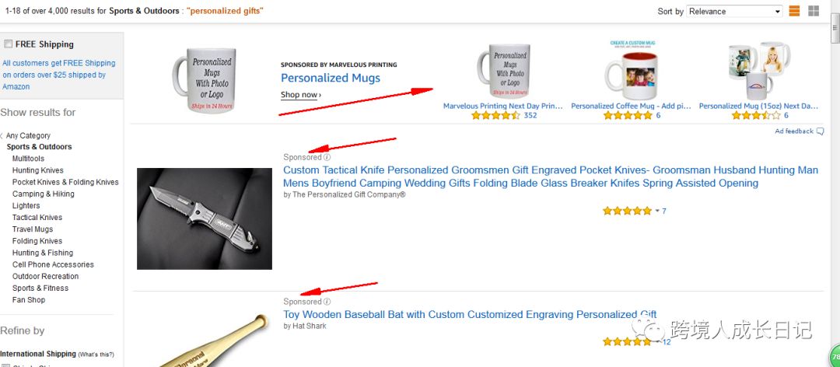Click info icon beside knife Sponsored label

327,158
